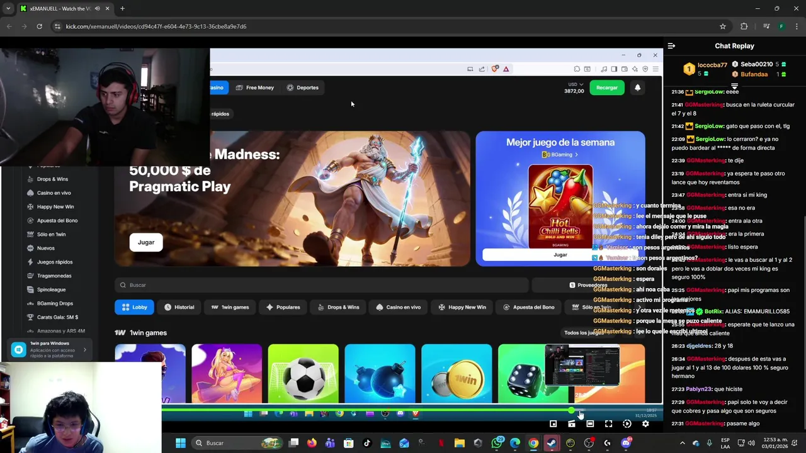Viewport: 806px width, 453px height.
Task: Switch the Kick player to fullscreen
Action: point(608,424)
